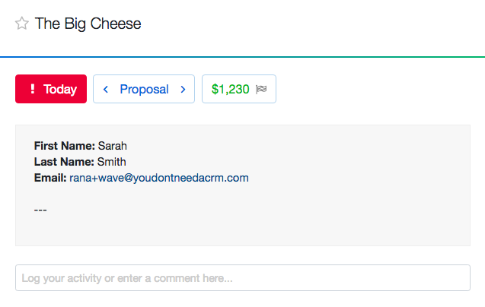Screen dimensions: 485x307
Task: Click the Today text on the red button
Action: (x=60, y=90)
